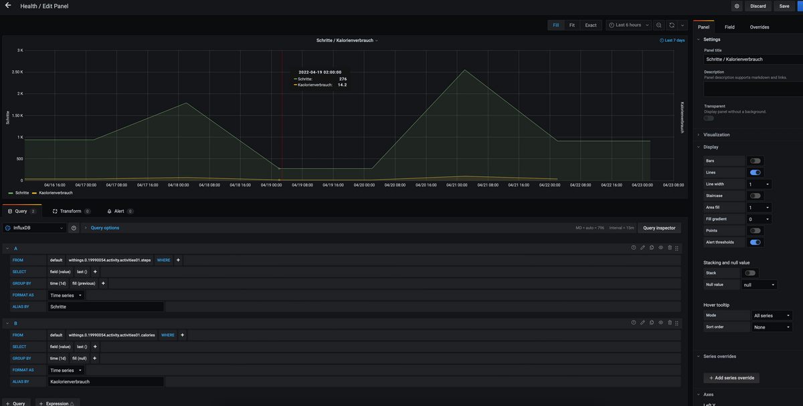This screenshot has width=803, height=406.
Task: Enable the Staircase toggle
Action: tap(755, 196)
